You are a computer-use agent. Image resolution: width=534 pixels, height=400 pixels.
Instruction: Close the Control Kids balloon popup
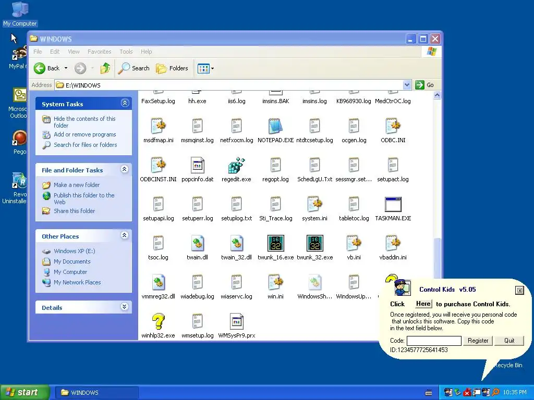point(519,290)
